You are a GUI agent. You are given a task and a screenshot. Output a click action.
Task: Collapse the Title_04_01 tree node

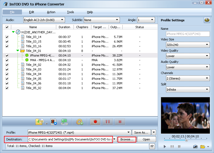(x=18, y=51)
